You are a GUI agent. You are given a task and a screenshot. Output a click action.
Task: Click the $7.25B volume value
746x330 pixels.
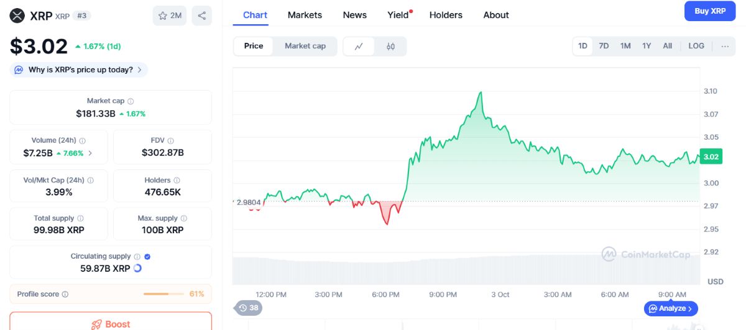(38, 153)
